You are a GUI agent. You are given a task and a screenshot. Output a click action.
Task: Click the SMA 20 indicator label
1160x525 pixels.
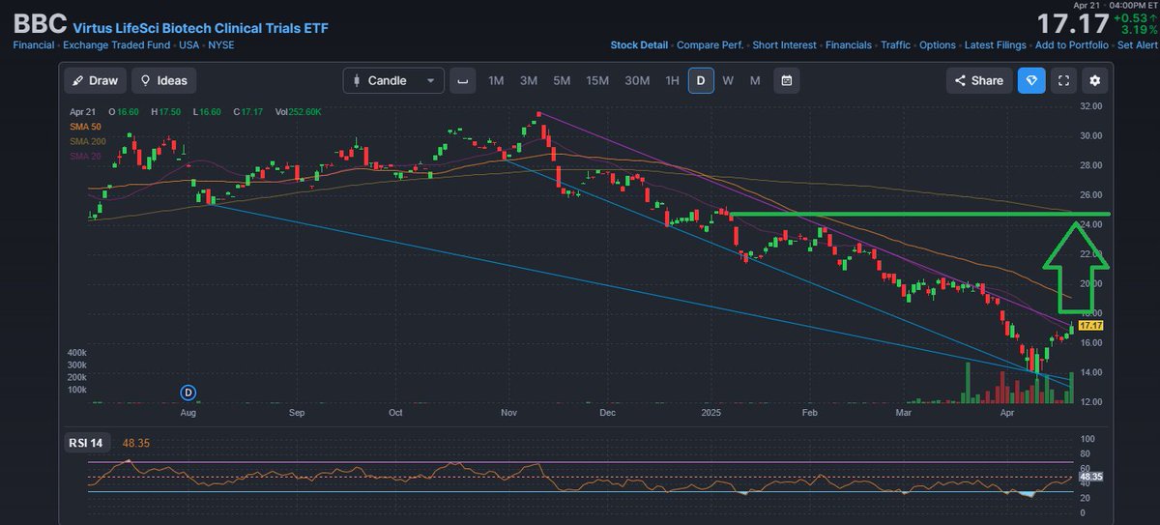click(85, 156)
